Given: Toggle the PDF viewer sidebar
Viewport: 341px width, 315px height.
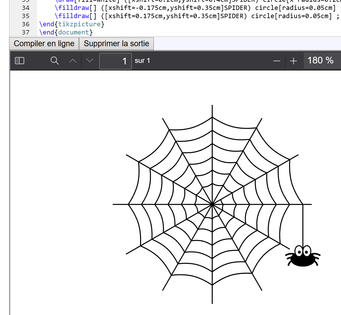Looking at the screenshot, I should (20, 61).
